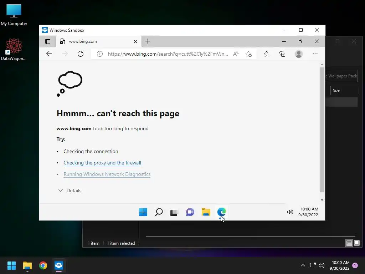
Task: Click '1 item selected' status text
Action: pyautogui.click(x=121, y=243)
